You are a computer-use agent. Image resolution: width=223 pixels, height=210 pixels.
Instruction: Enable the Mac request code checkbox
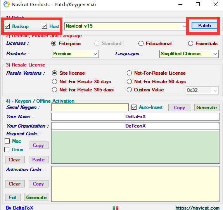pyautogui.click(x=7, y=141)
